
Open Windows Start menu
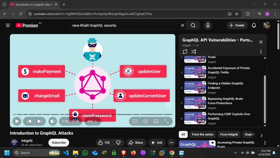pyautogui.click(x=7, y=153)
